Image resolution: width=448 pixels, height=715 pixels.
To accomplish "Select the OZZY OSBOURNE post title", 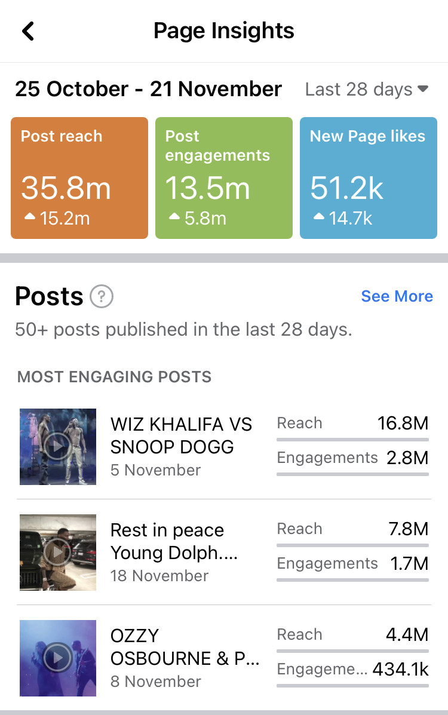I will click(185, 647).
